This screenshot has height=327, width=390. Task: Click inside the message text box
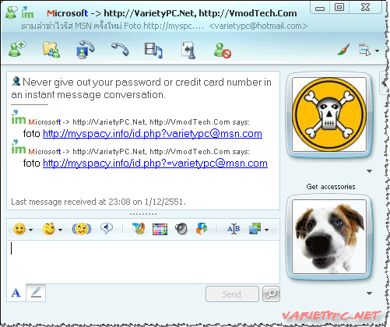coord(143,262)
